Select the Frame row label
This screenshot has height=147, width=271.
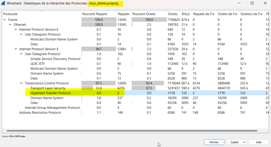click(13, 20)
